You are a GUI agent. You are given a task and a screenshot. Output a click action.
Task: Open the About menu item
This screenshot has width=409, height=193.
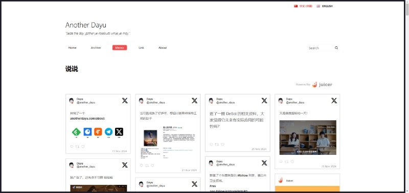click(163, 48)
